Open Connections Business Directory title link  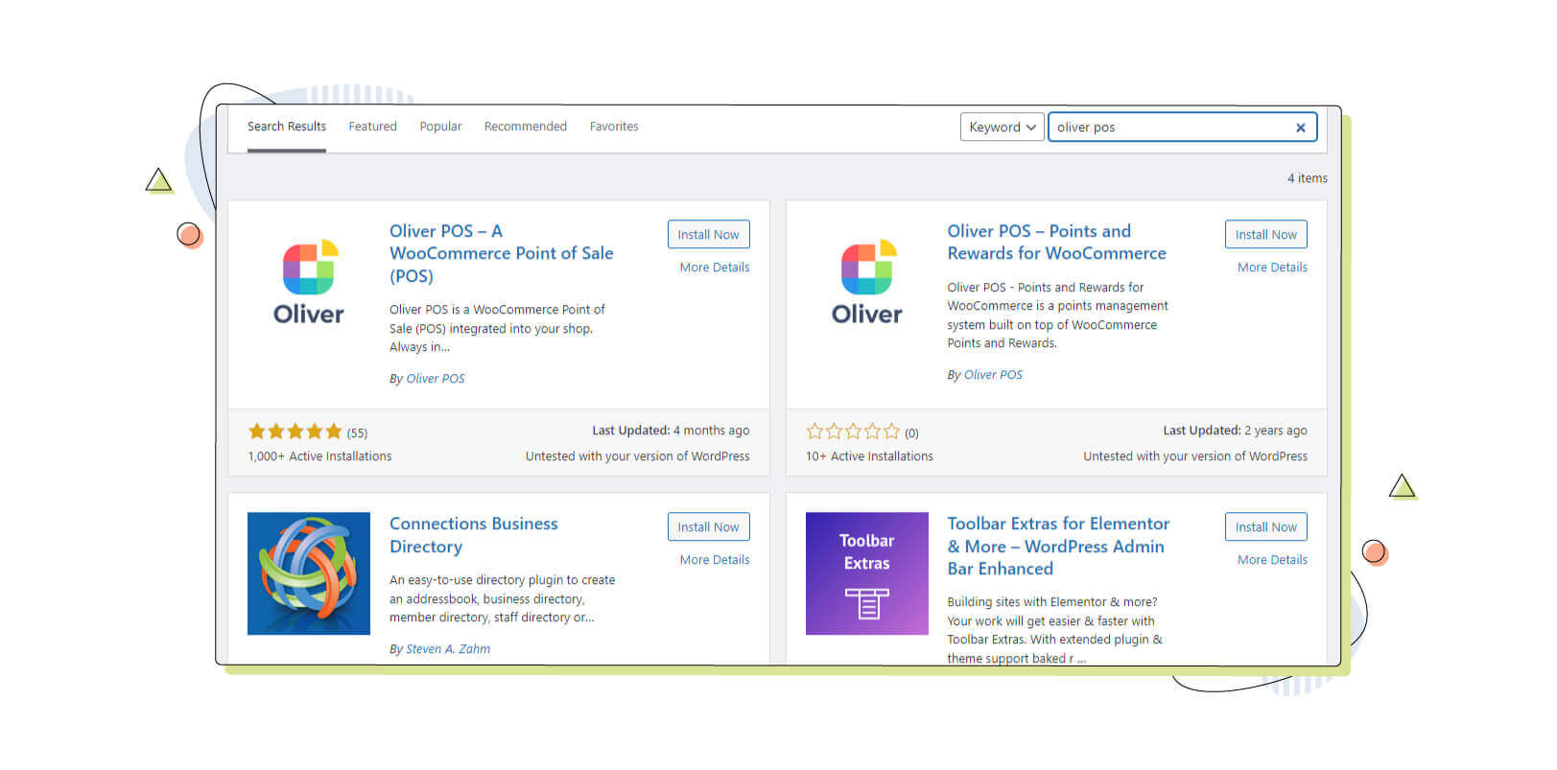tap(473, 535)
